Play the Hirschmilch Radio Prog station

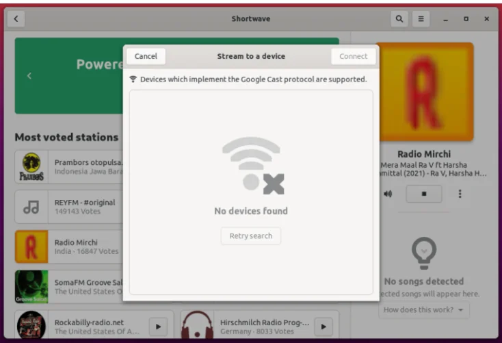pos(323,327)
